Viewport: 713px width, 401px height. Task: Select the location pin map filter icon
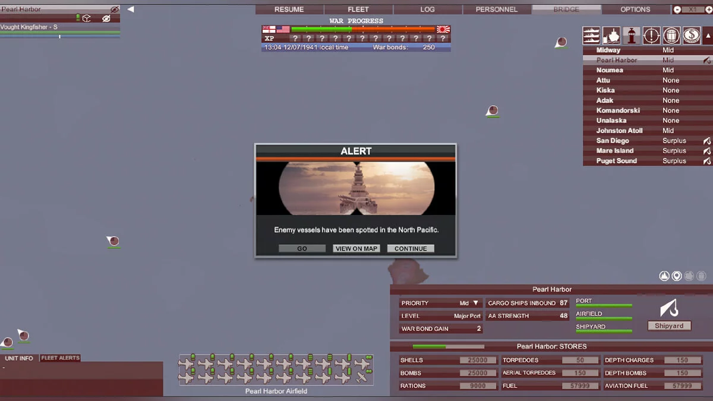point(676,276)
